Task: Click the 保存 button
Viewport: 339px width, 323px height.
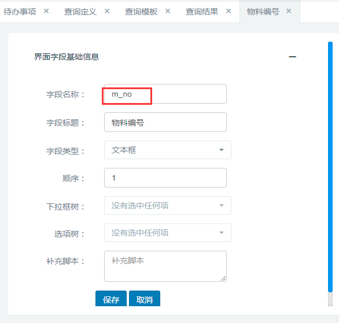Action: click(111, 299)
